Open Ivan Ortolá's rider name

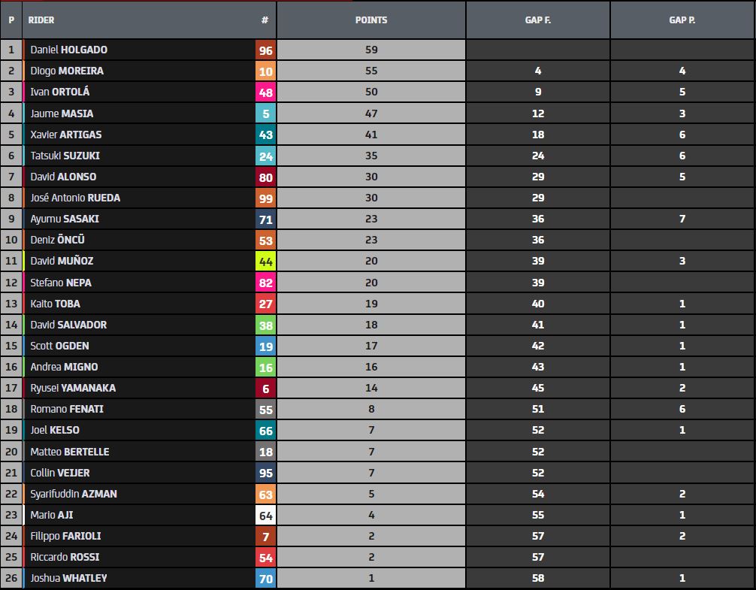point(59,92)
